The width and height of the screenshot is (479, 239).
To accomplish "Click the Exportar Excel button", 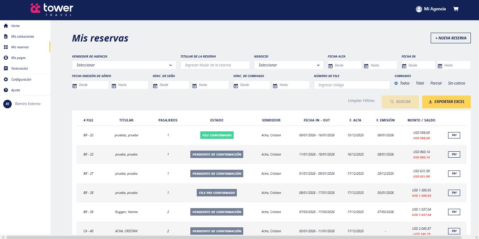I will (x=446, y=102).
